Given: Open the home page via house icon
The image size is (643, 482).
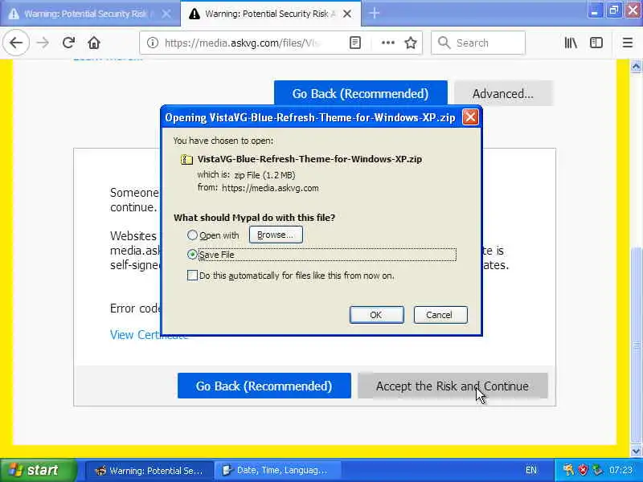Looking at the screenshot, I should pyautogui.click(x=94, y=43).
